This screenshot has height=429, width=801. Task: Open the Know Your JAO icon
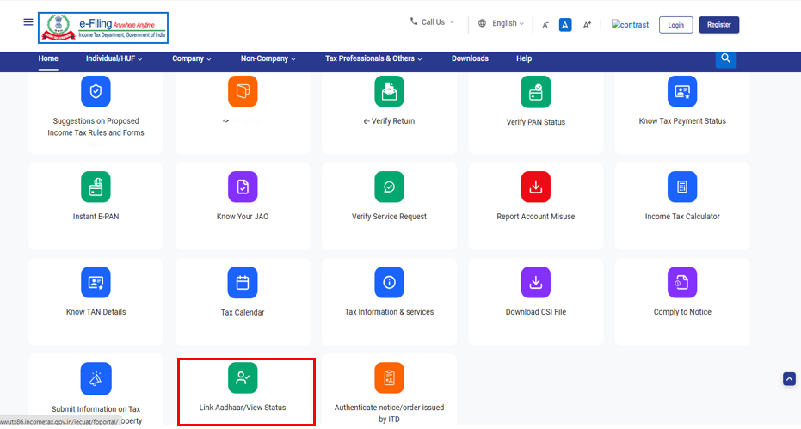pyautogui.click(x=243, y=187)
